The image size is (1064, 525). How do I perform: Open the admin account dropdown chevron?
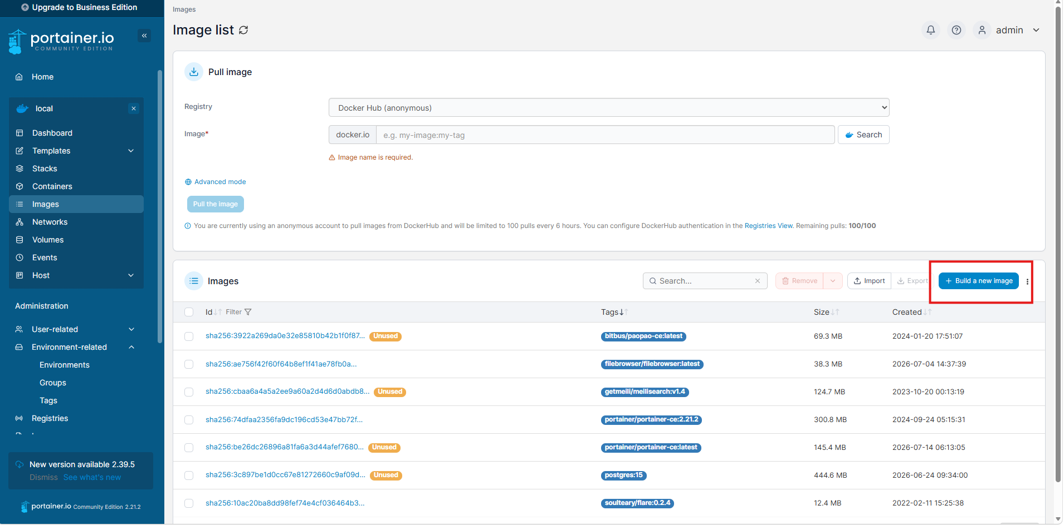(1036, 30)
